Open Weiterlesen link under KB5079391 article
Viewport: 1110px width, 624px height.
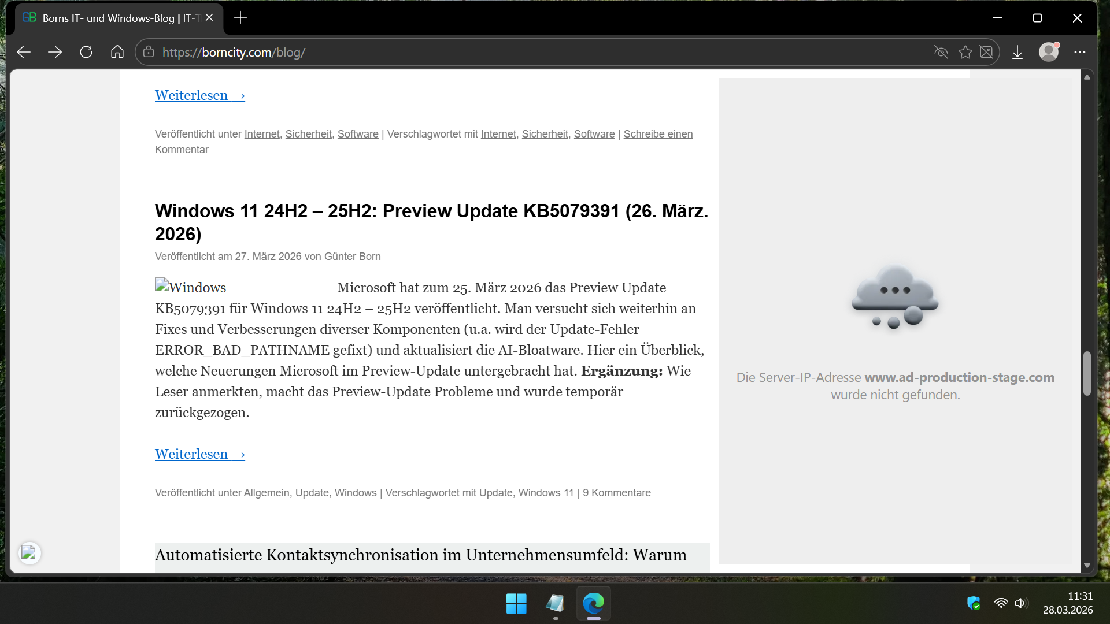199,455
